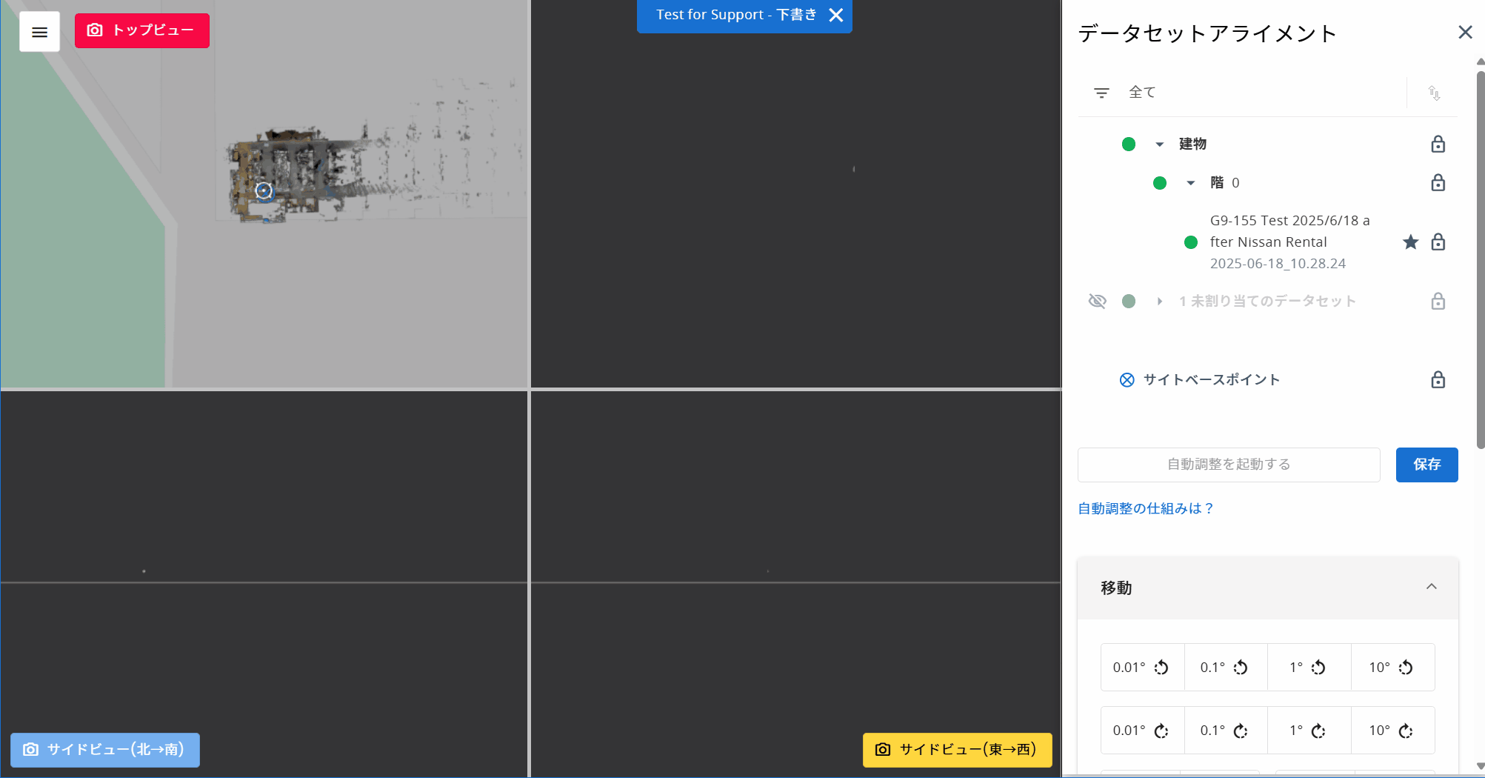Collapse the 移動 section chevron

(x=1432, y=587)
